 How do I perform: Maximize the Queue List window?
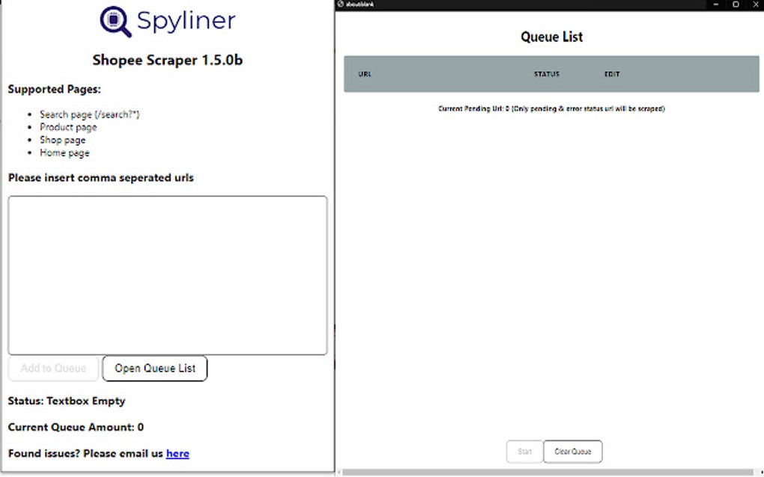tap(736, 4)
